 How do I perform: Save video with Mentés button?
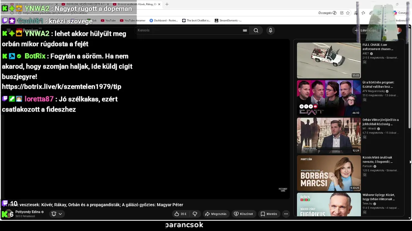tap(269, 214)
